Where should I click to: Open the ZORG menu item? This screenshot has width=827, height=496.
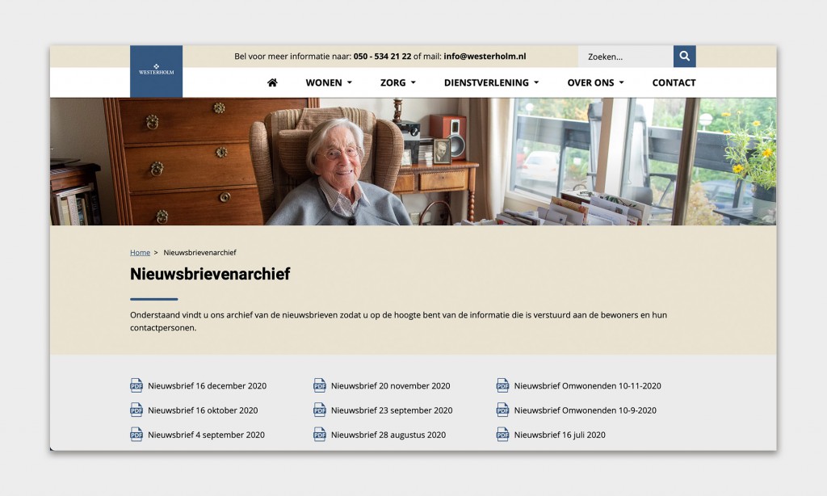pyautogui.click(x=393, y=82)
